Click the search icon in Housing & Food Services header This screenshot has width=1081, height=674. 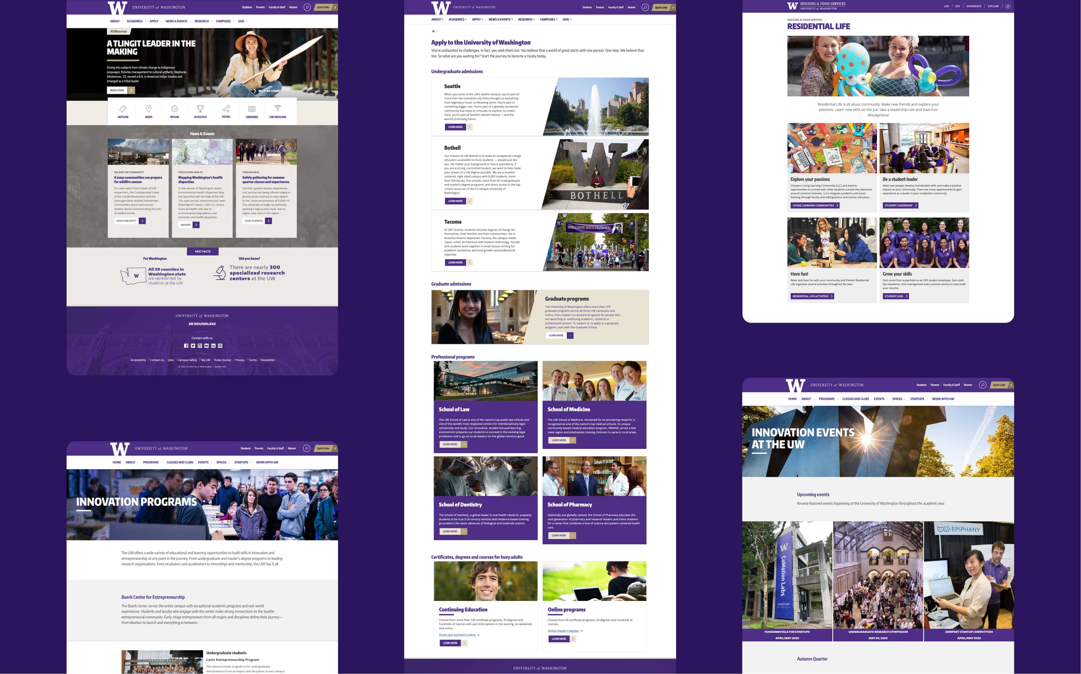click(1008, 6)
